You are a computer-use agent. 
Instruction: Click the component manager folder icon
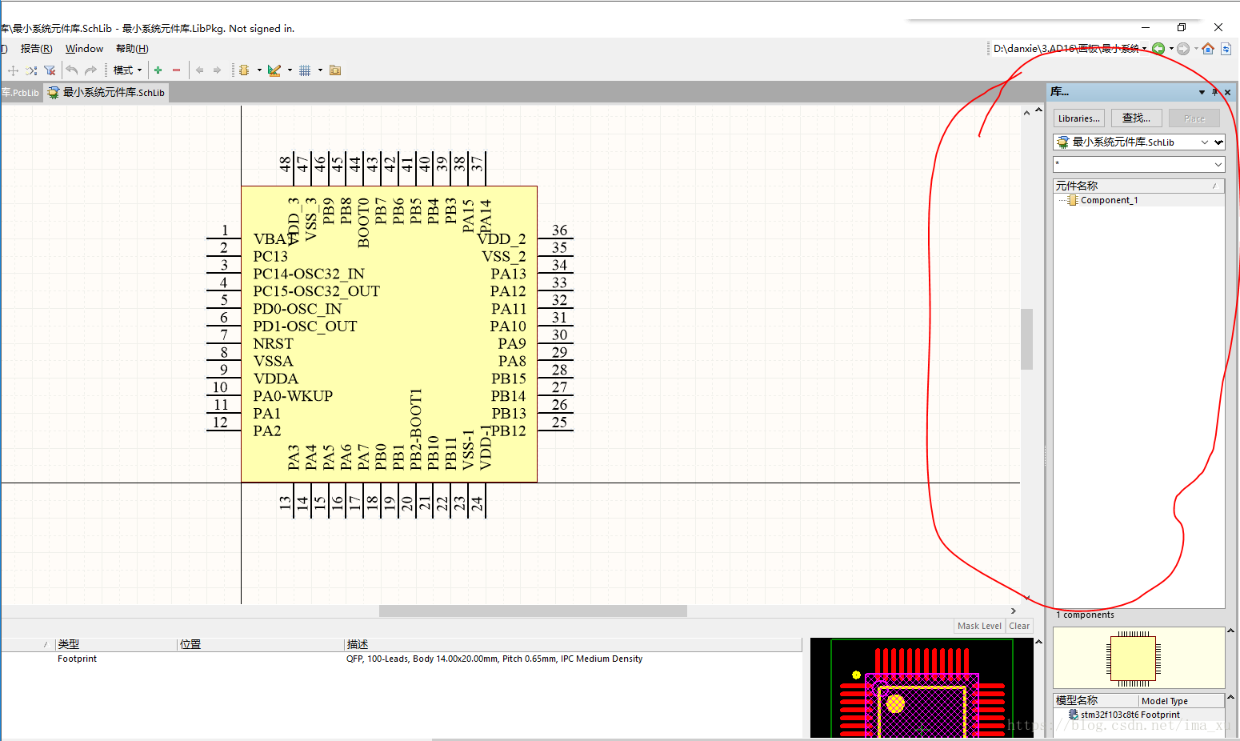(x=335, y=70)
